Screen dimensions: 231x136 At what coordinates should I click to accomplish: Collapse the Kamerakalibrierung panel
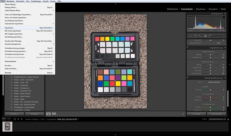coord(225,78)
